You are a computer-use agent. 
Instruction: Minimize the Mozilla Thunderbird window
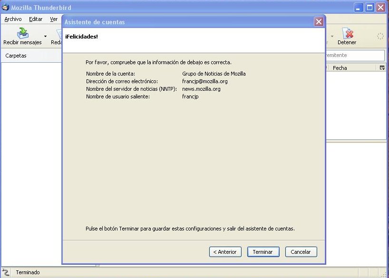(358, 8)
